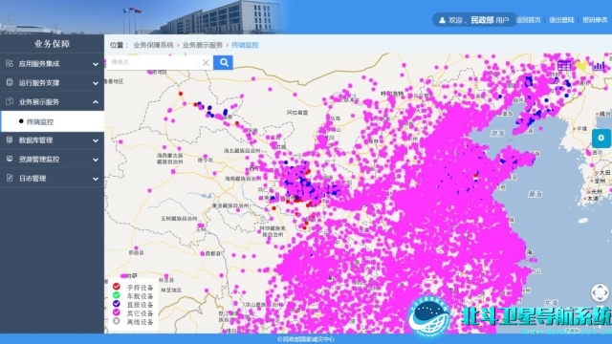
Task: Click the 返回首页 link
Action: [529, 20]
